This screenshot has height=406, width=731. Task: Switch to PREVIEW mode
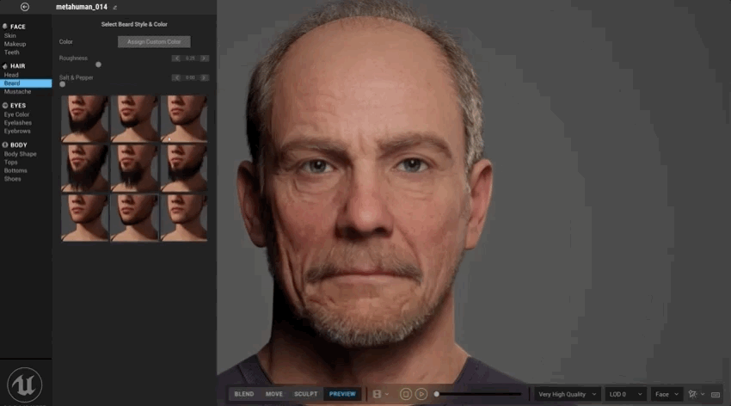pos(342,394)
